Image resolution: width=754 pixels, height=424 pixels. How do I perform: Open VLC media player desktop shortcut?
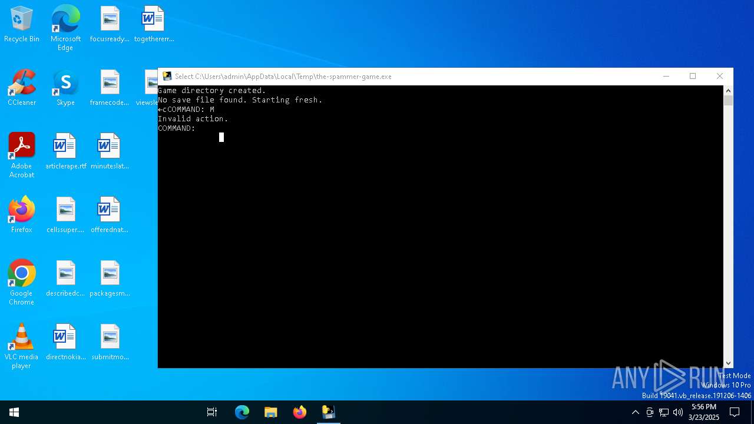pyautogui.click(x=22, y=346)
